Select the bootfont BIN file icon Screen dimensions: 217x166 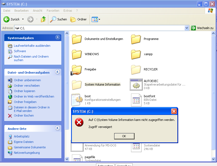[x=136, y=100]
